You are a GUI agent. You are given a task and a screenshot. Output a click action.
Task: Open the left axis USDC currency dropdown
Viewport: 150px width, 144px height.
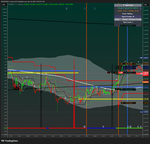point(4,5)
